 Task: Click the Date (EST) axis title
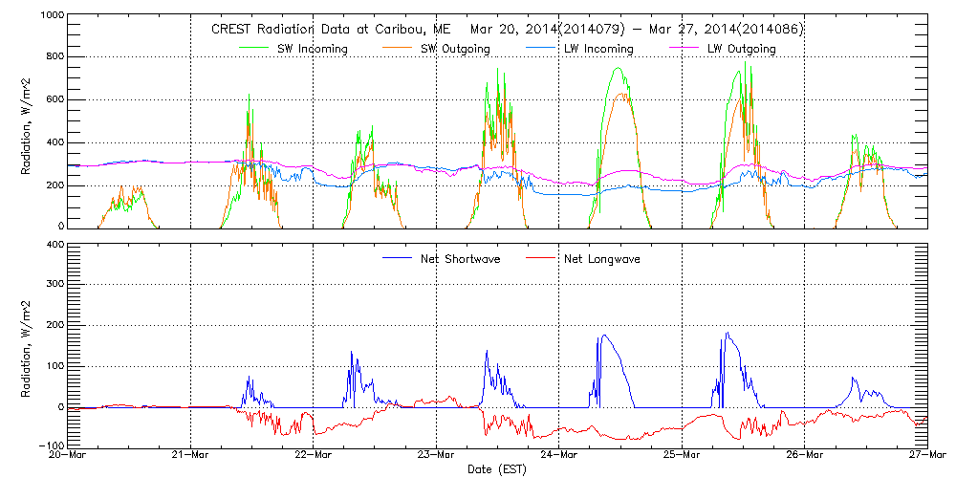pos(496,470)
